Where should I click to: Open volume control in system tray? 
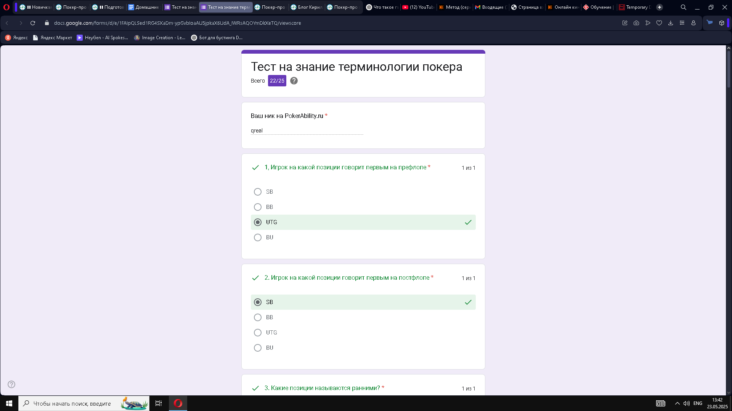coord(687,403)
